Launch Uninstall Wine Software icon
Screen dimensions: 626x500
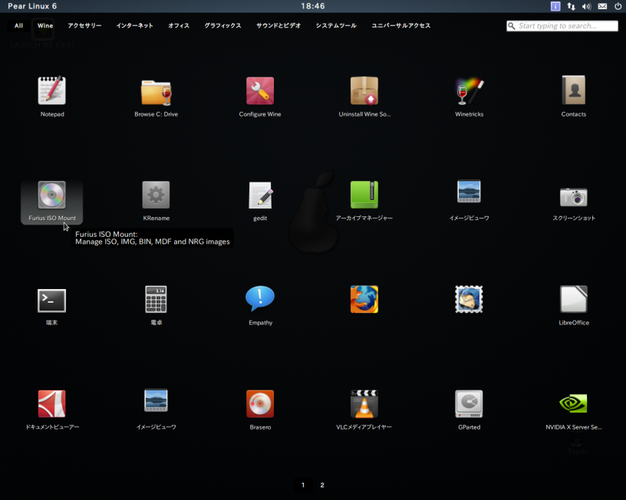pyautogui.click(x=364, y=90)
